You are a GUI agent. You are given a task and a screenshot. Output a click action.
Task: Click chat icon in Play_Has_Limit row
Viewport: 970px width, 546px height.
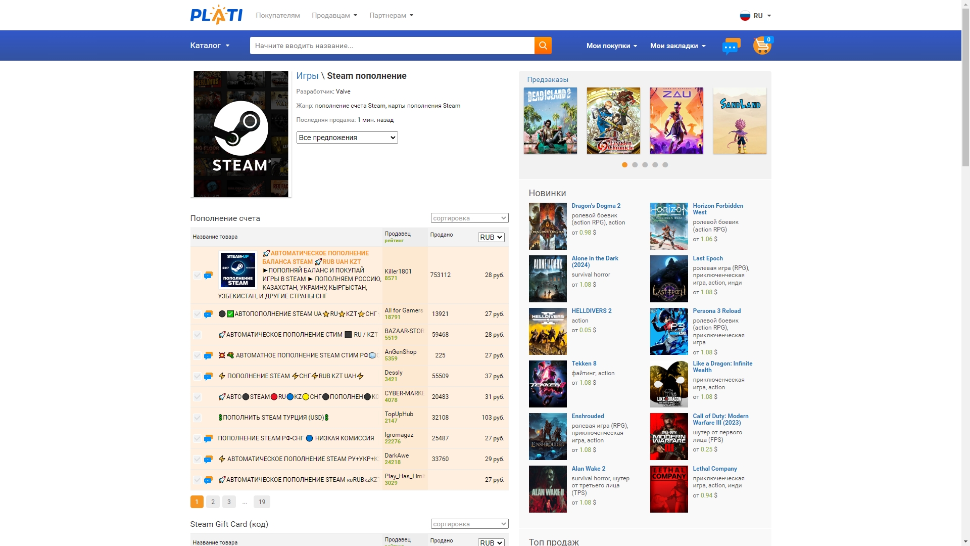[x=208, y=480]
